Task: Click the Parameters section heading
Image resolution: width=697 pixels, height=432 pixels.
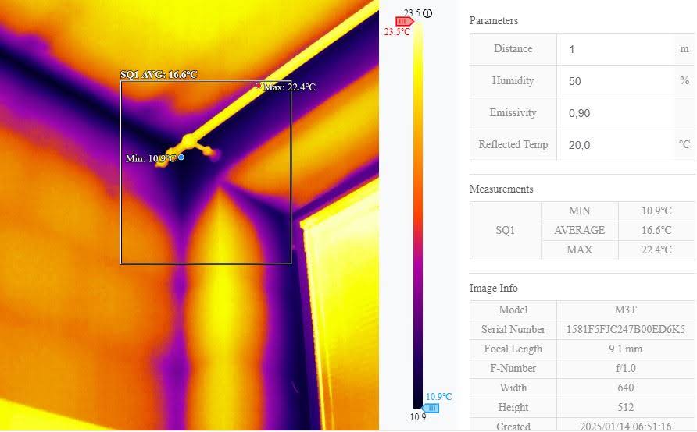Action: 493,20
